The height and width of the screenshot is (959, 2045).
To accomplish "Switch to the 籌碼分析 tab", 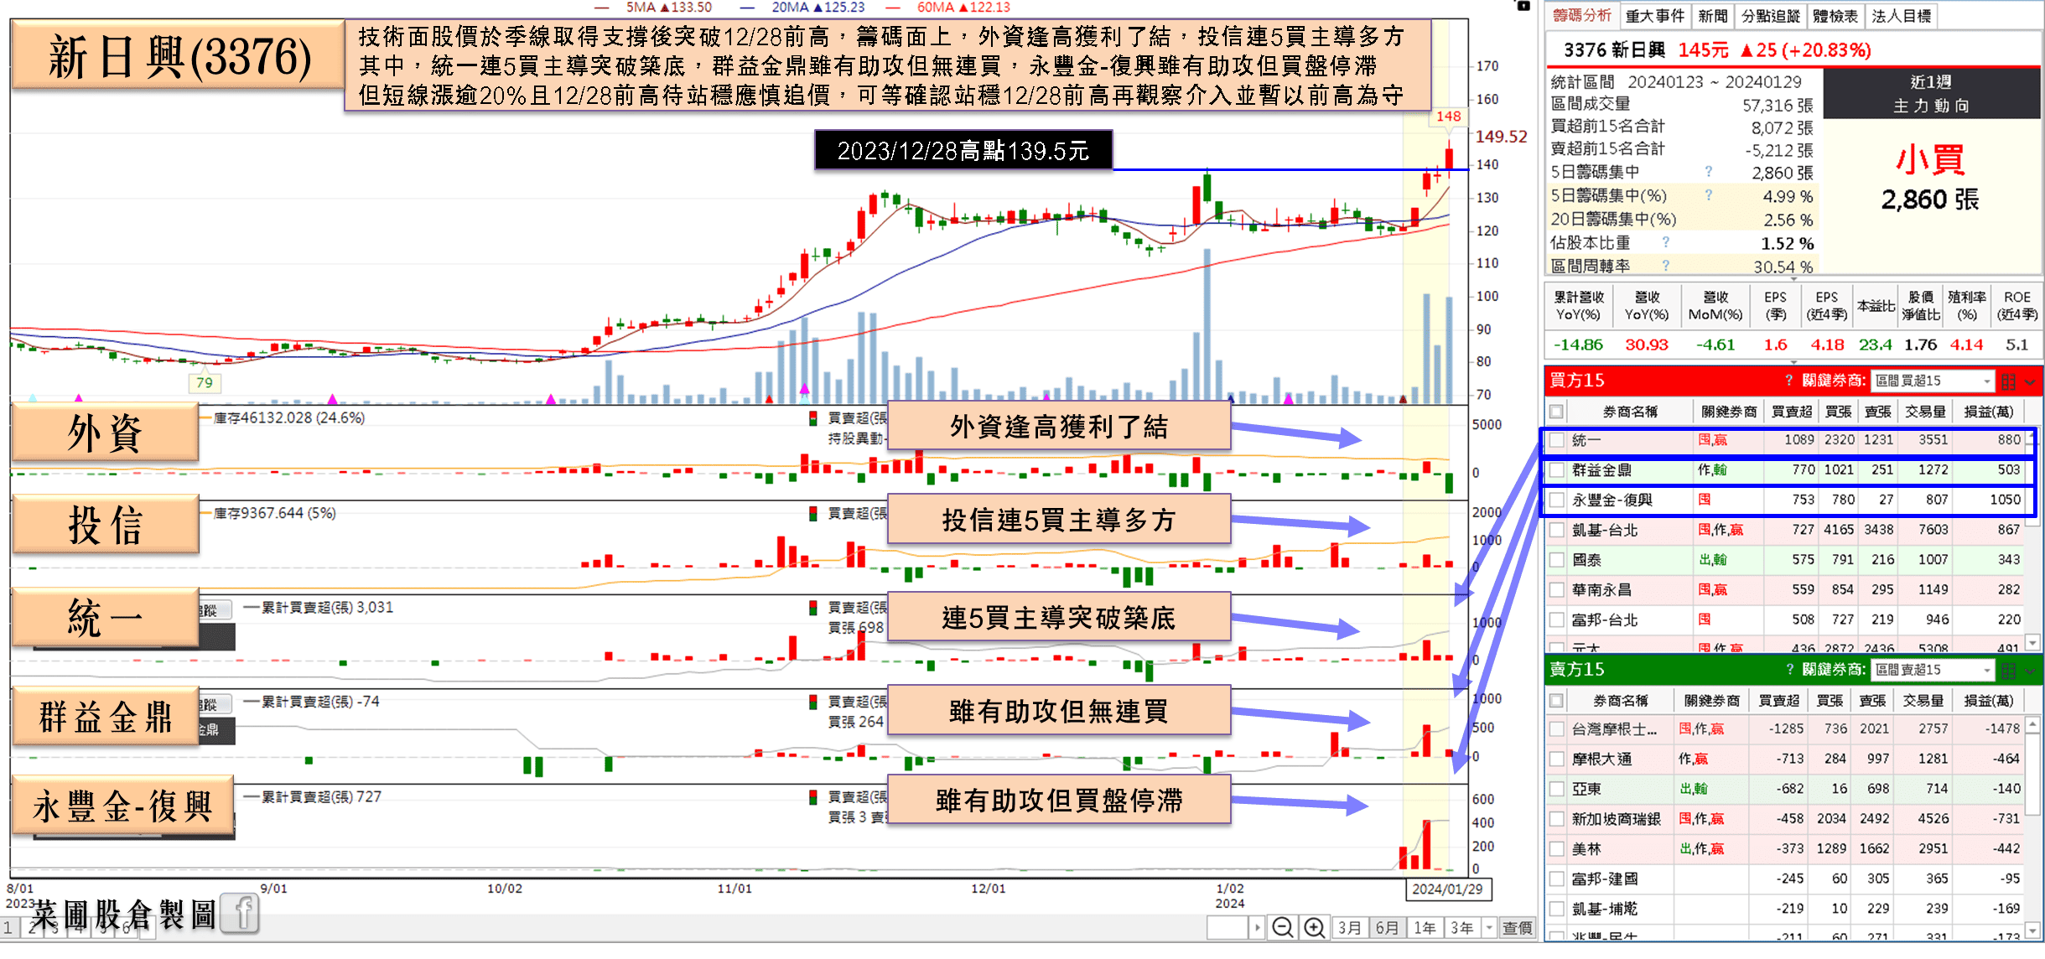I will [1582, 15].
